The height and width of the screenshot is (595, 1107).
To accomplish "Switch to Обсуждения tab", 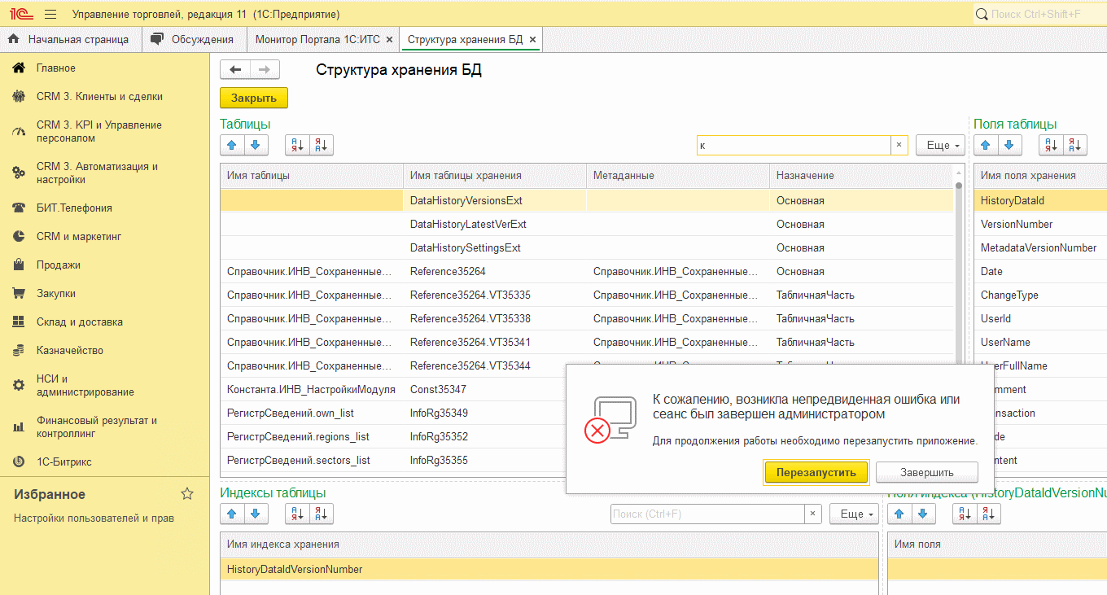I will click(x=193, y=39).
